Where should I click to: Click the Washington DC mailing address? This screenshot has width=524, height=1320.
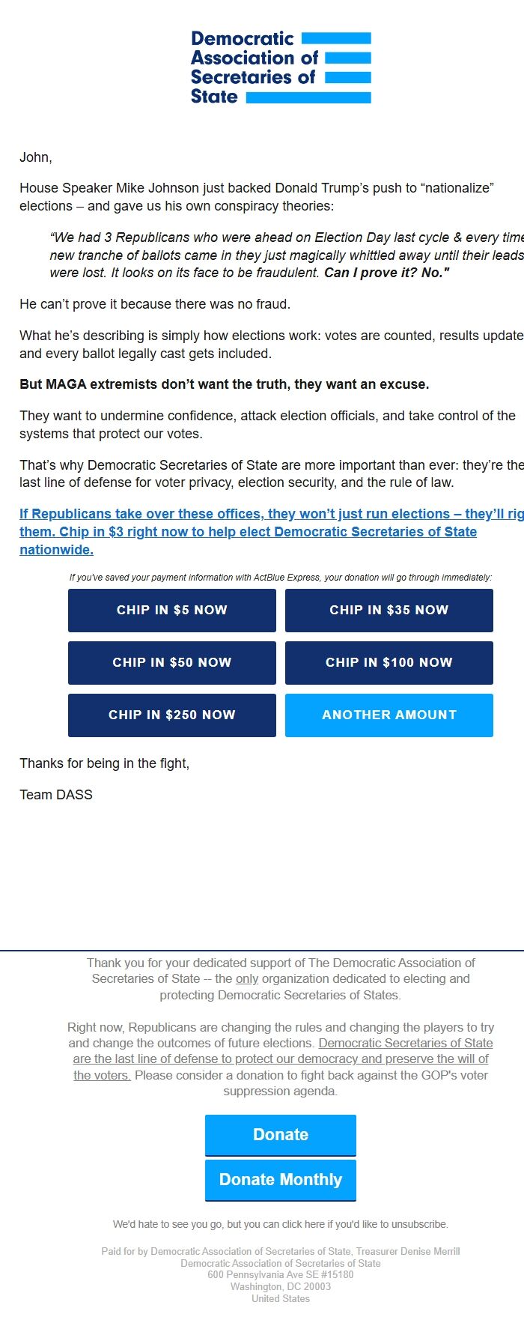point(280,1286)
